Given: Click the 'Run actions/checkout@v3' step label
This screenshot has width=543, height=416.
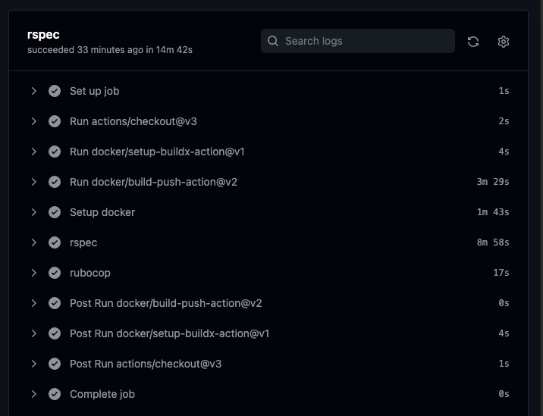Looking at the screenshot, I should coord(133,121).
